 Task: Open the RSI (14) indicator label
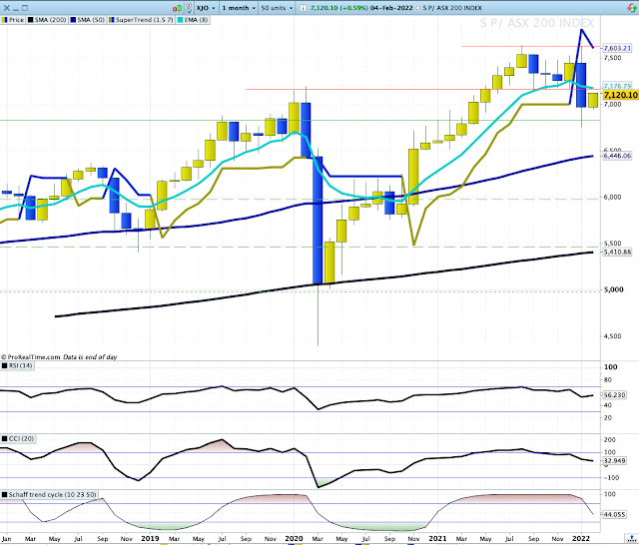tap(17, 365)
